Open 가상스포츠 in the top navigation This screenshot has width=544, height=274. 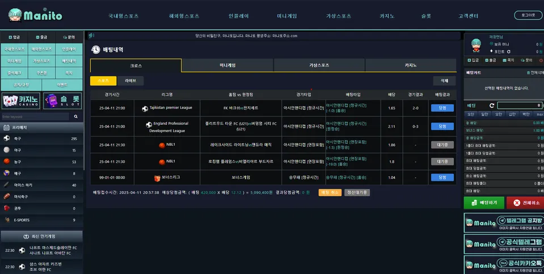click(338, 16)
